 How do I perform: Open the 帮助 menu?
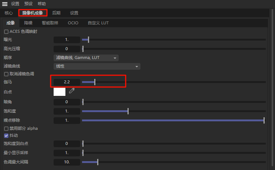point(41,4)
